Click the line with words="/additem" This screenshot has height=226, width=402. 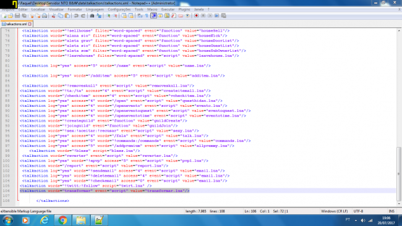pos(123,76)
